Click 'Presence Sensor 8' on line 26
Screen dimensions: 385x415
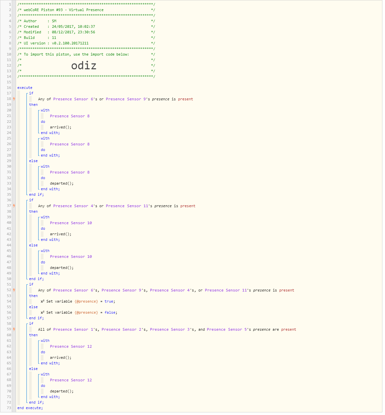70,144
